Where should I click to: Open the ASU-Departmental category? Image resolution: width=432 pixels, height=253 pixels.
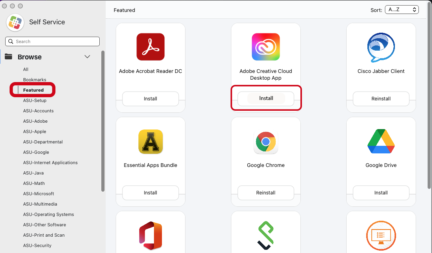tap(43, 142)
